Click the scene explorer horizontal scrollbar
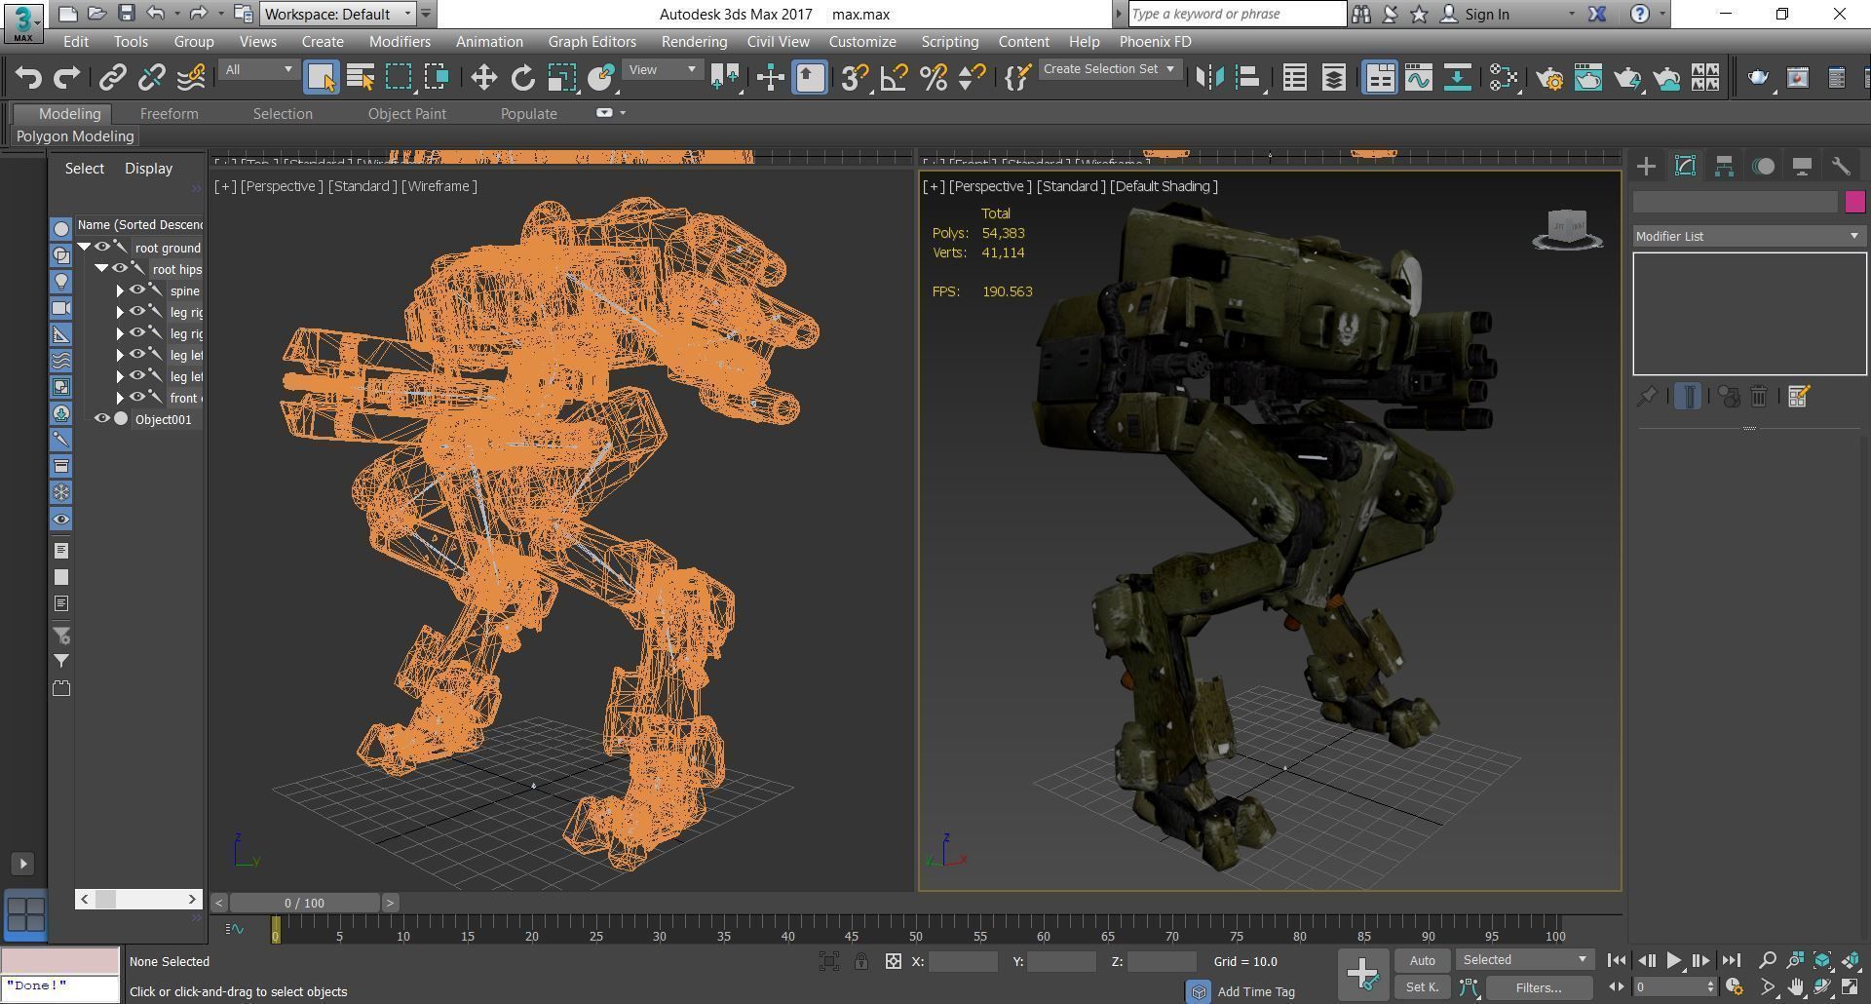The image size is (1871, 1004). (x=138, y=899)
